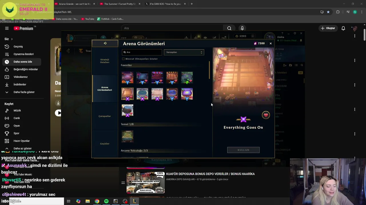Close the Ariana Grande tab
Viewport: 366px width, 205px height.
click(x=94, y=4)
